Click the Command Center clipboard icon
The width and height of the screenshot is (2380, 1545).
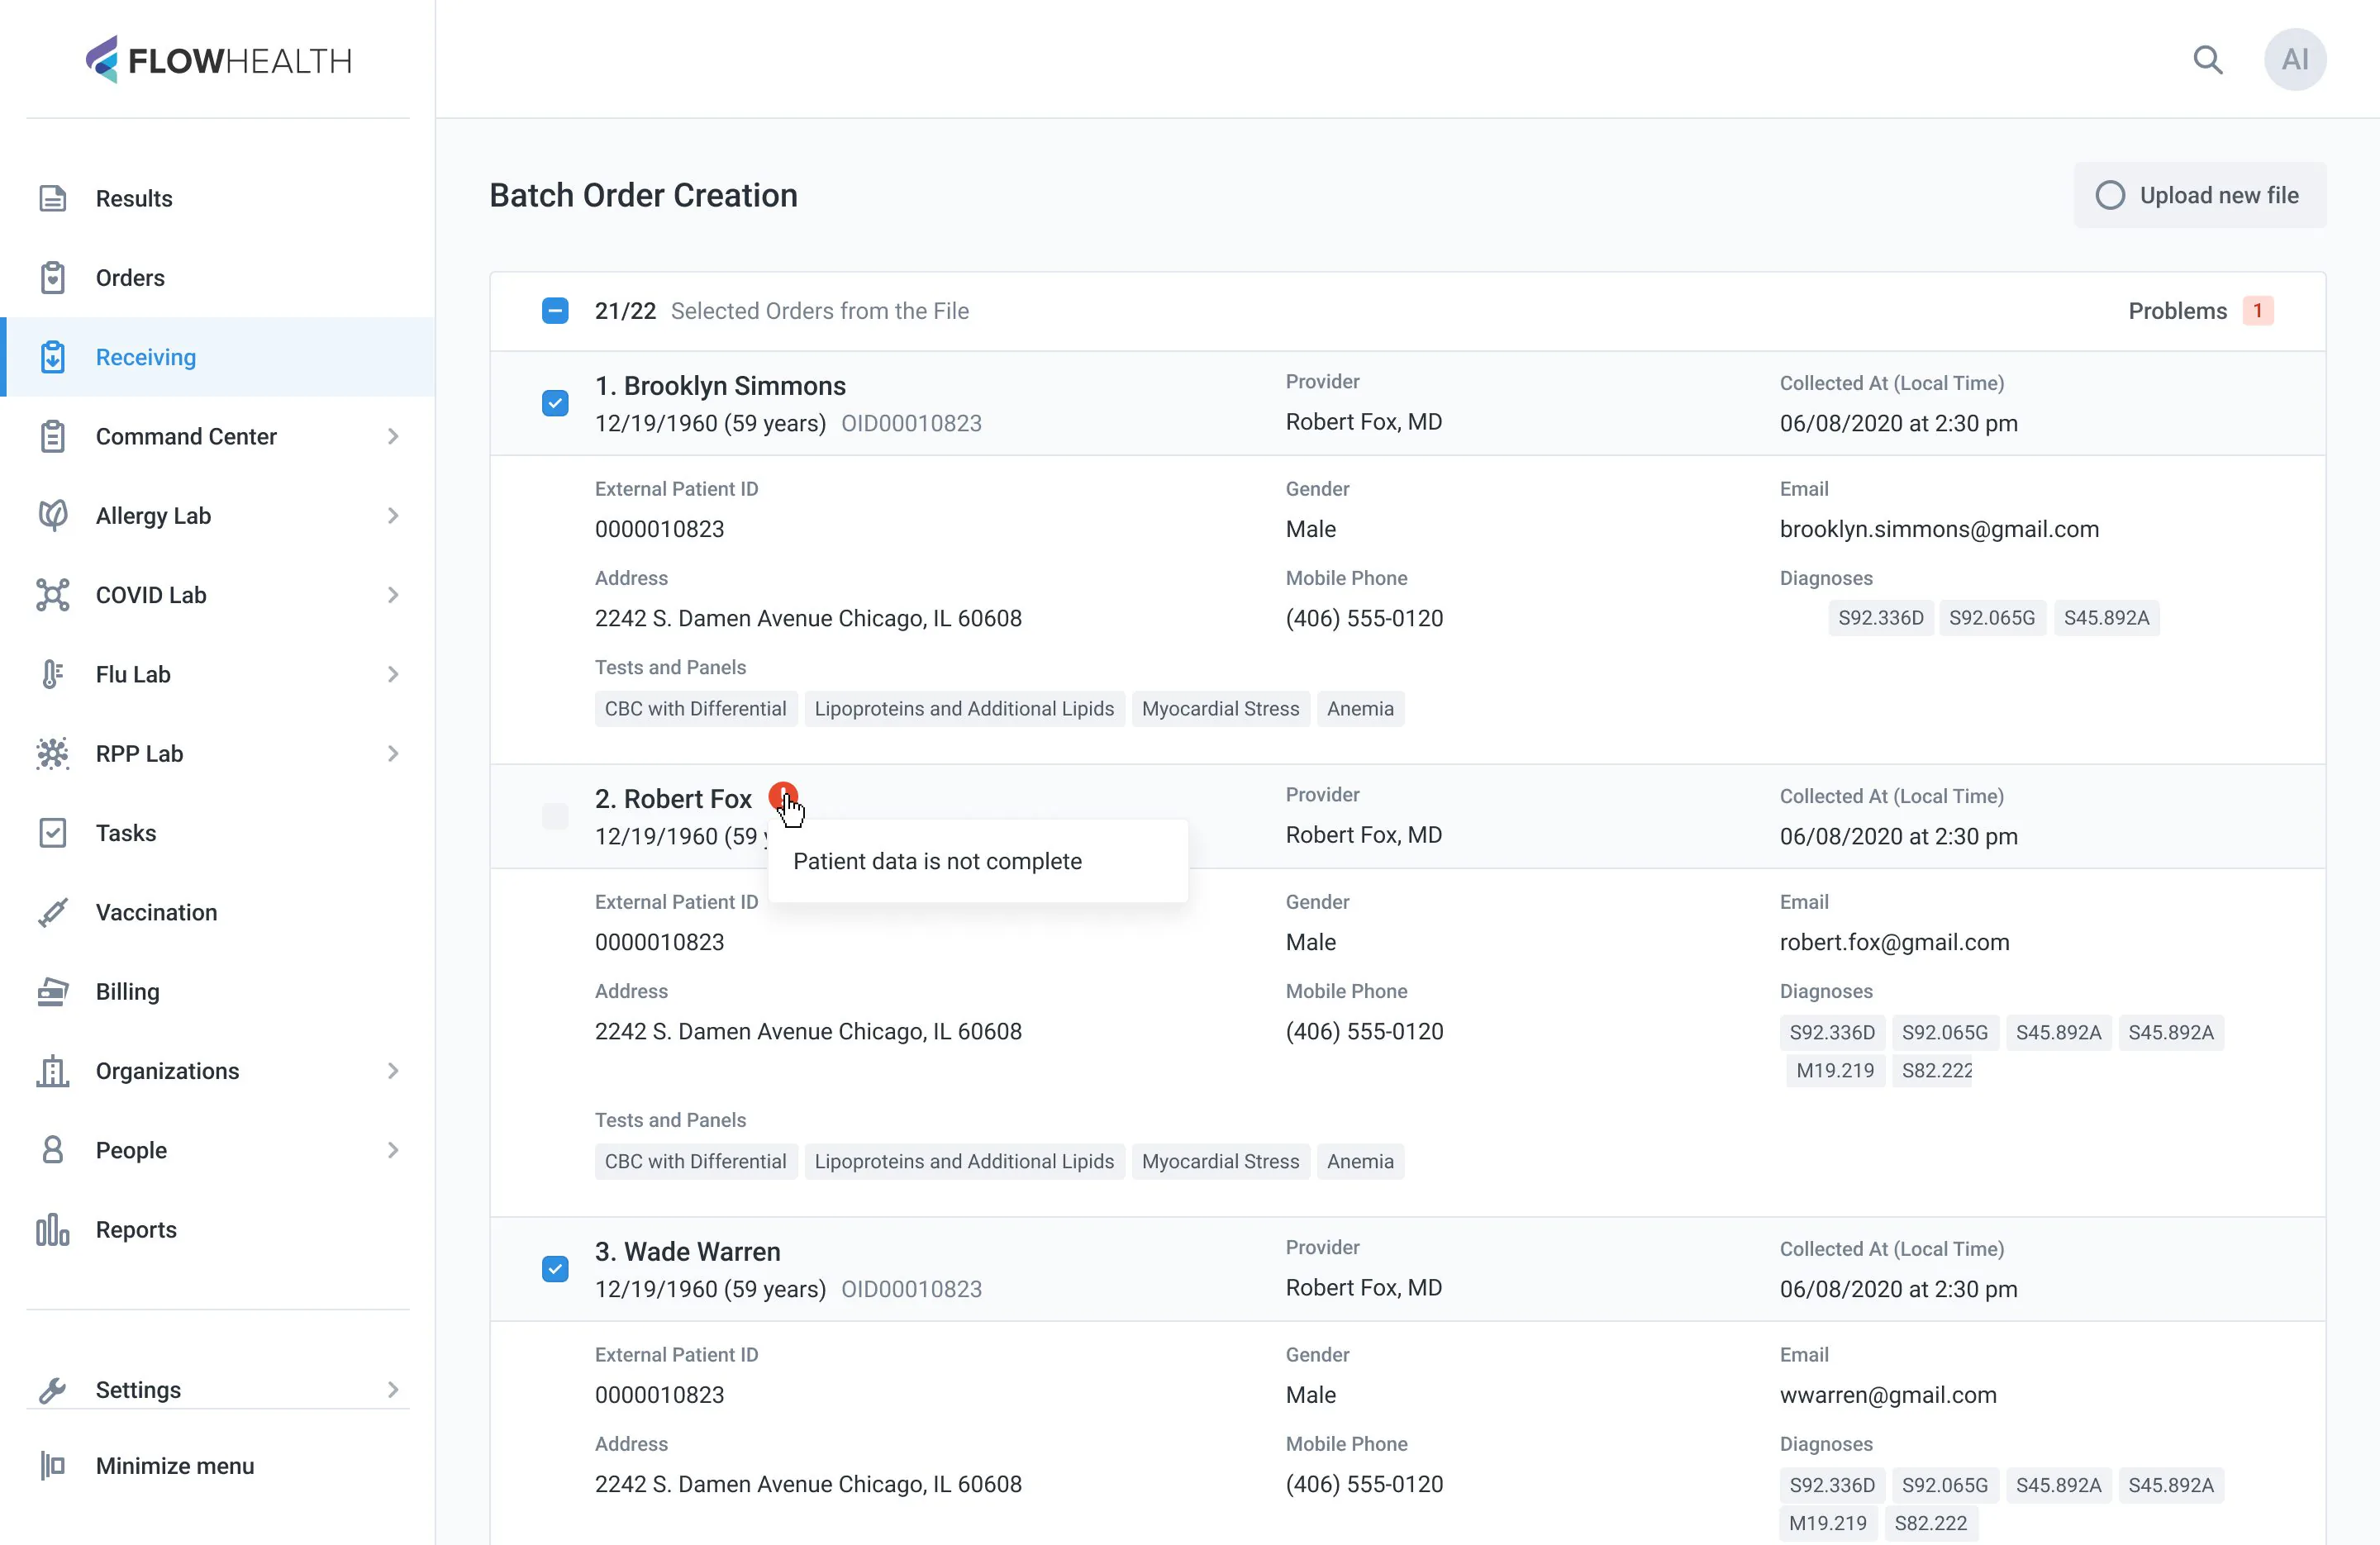point(53,436)
